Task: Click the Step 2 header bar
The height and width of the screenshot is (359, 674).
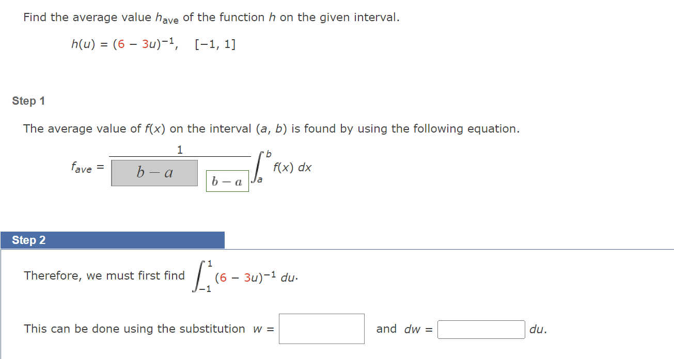Action: coord(28,239)
